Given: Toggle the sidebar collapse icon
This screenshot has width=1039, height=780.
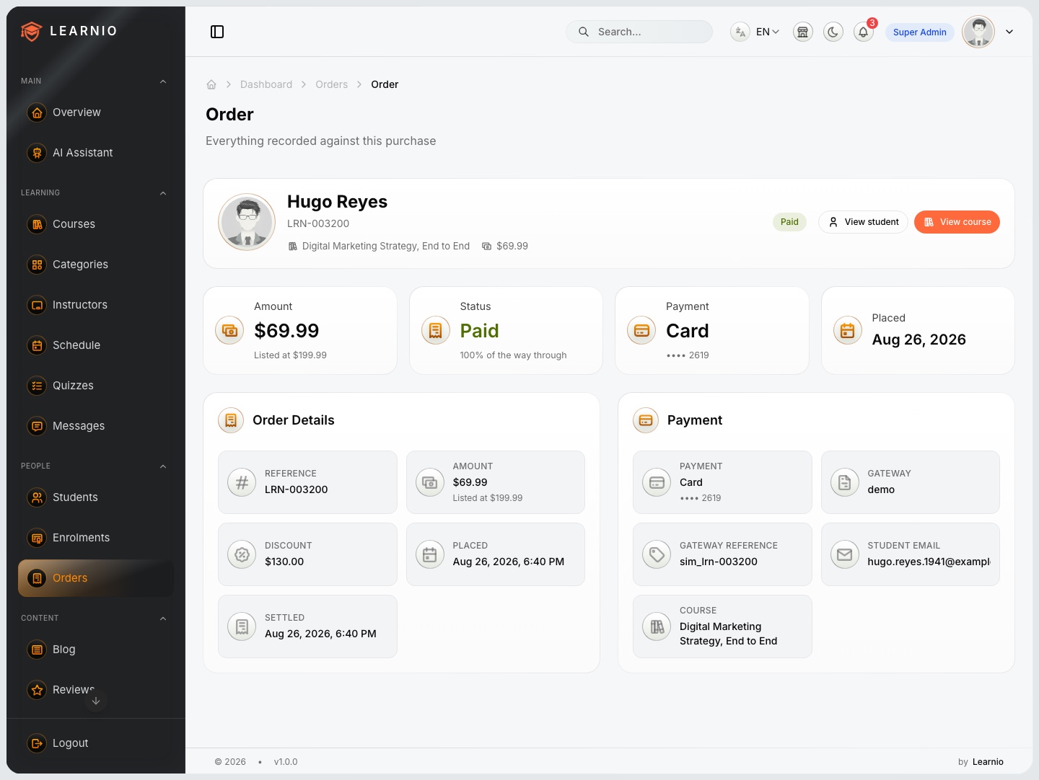Looking at the screenshot, I should click(217, 32).
